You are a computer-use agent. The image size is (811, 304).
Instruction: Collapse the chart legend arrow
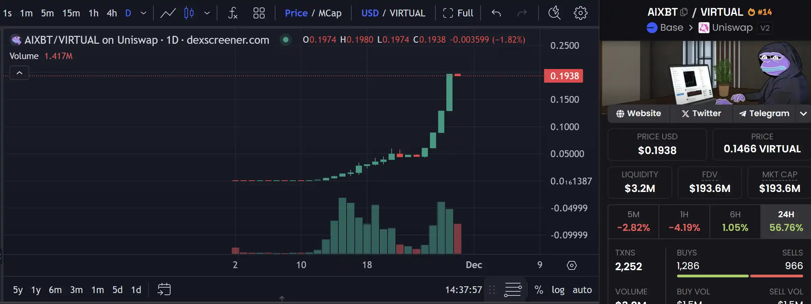tap(19, 73)
